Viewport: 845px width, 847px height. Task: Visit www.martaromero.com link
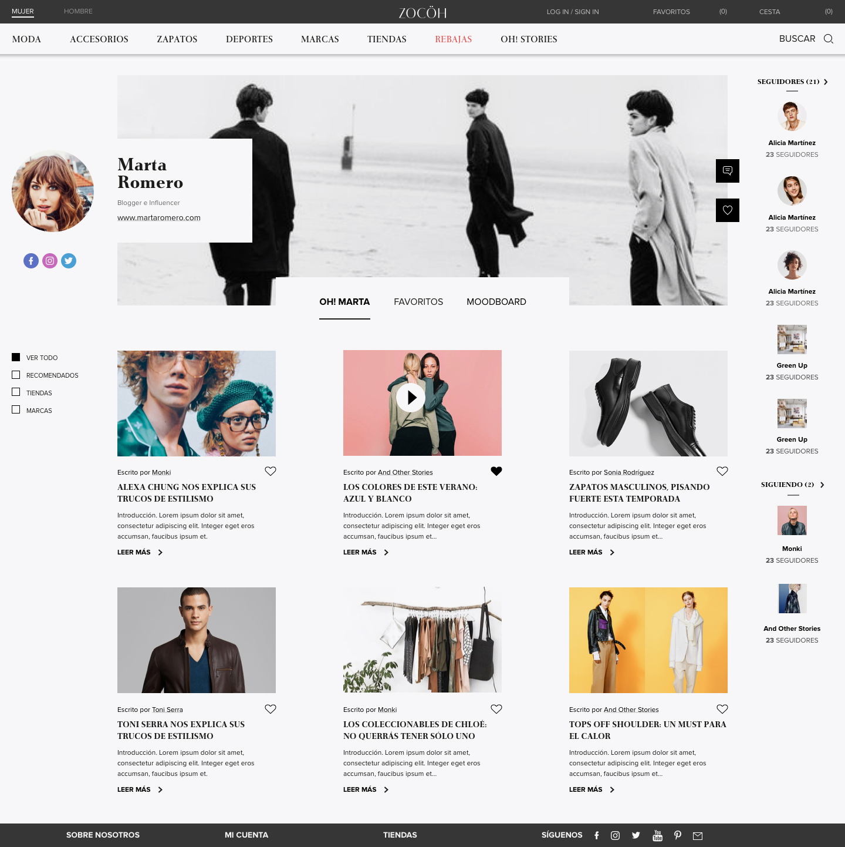159,218
